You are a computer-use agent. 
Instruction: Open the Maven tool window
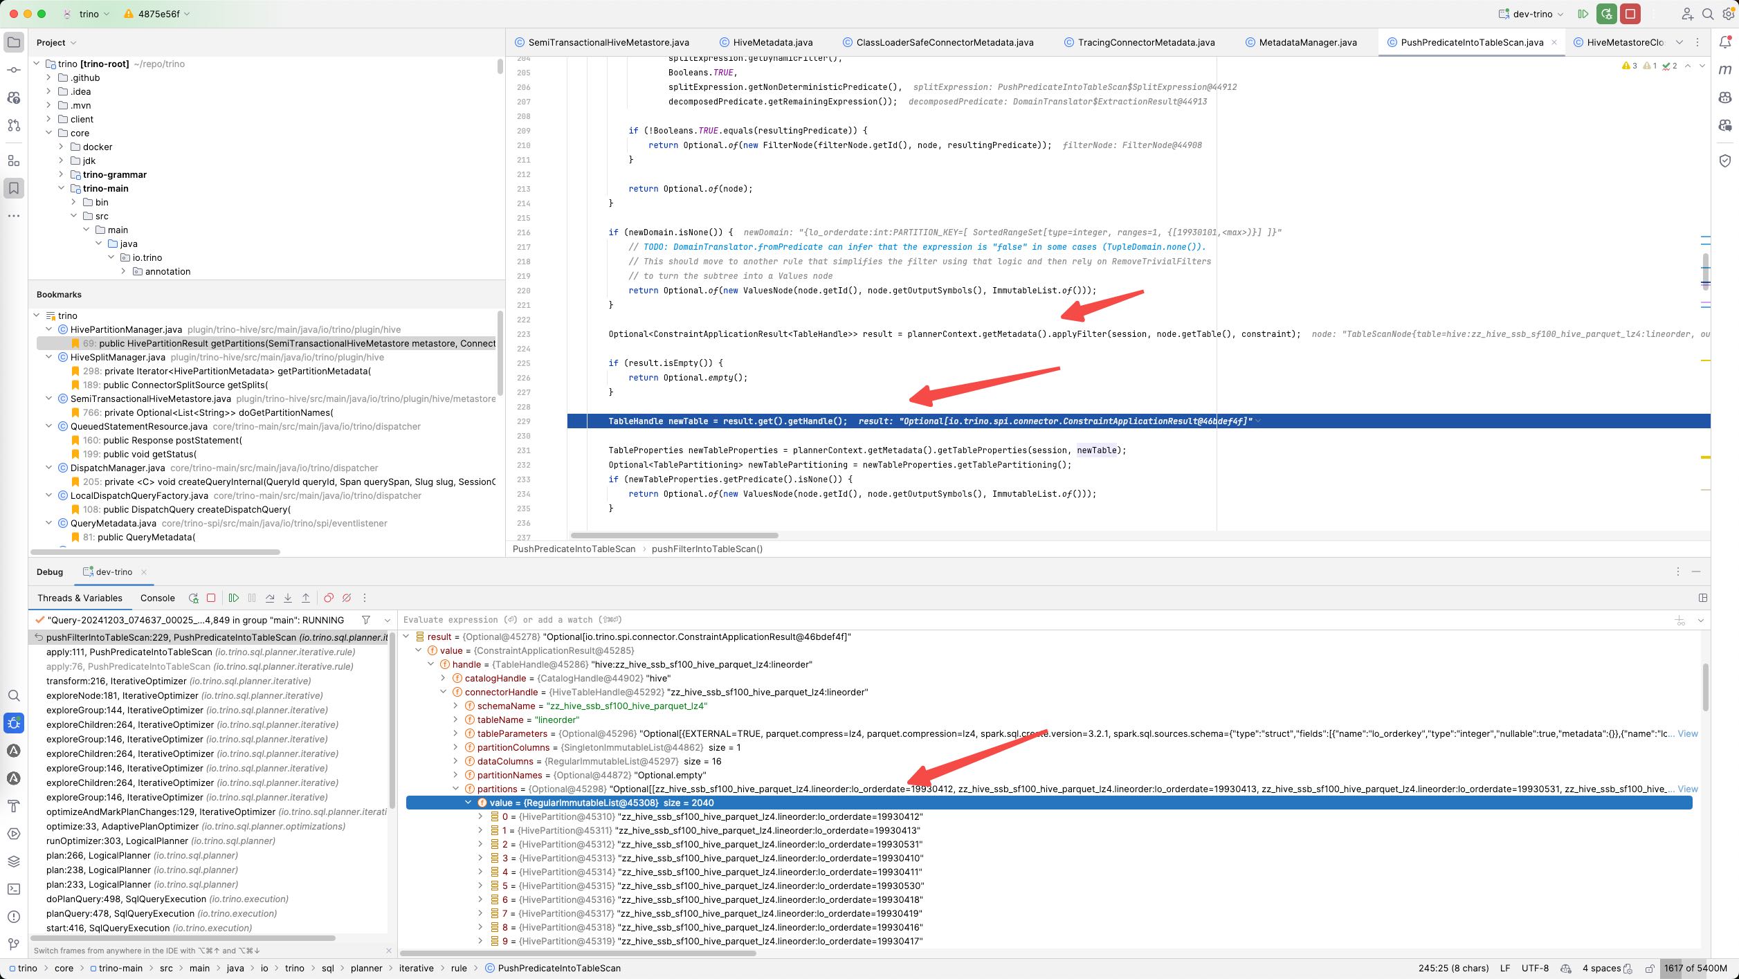coord(1725,70)
